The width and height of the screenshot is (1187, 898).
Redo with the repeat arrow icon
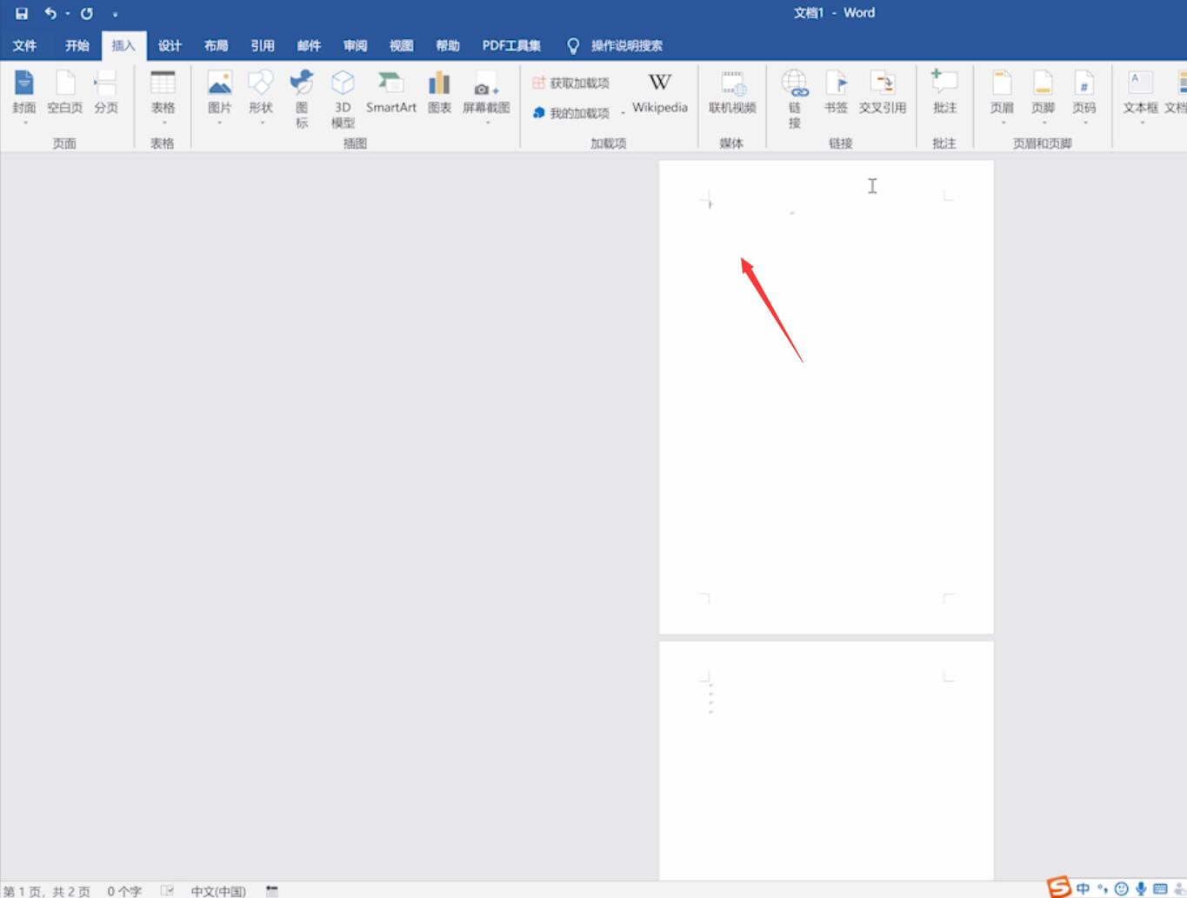(87, 13)
